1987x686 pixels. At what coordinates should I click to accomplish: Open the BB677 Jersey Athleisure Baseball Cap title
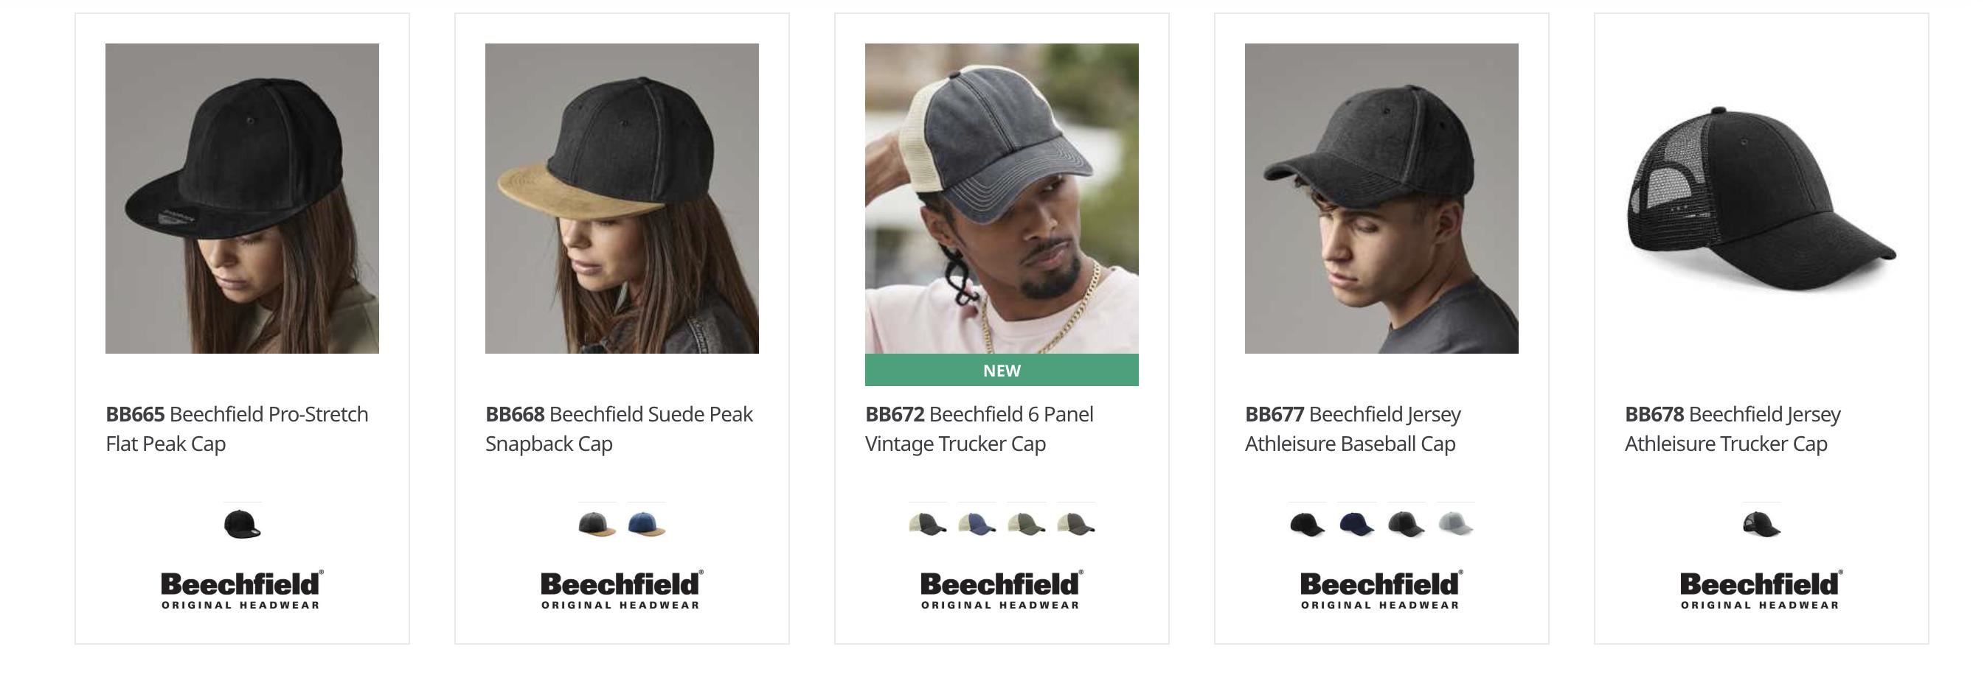(x=1353, y=429)
